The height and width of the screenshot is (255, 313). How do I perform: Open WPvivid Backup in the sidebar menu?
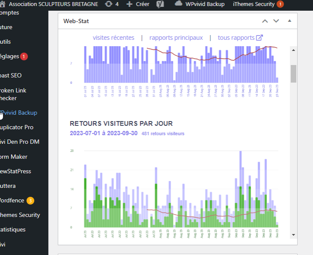(x=19, y=113)
